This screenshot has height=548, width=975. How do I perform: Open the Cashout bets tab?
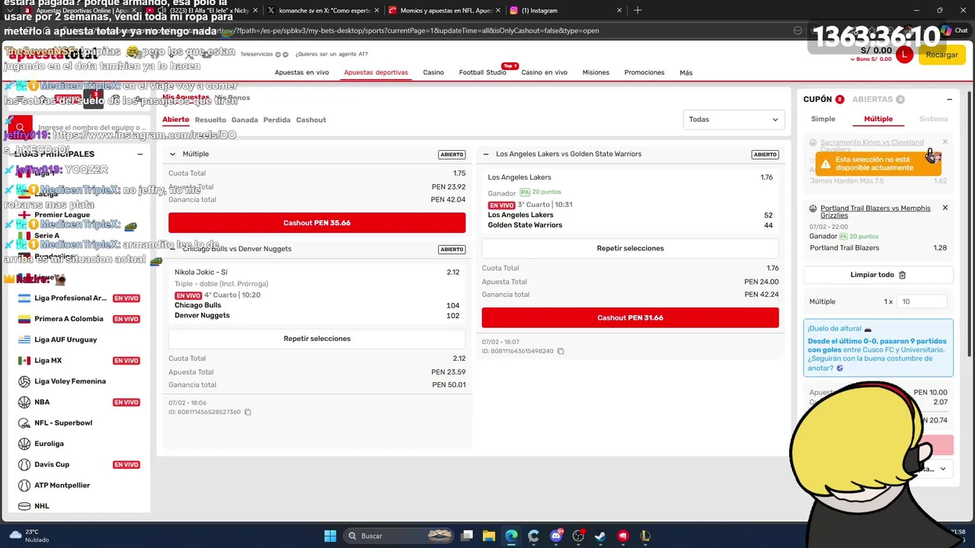point(311,119)
